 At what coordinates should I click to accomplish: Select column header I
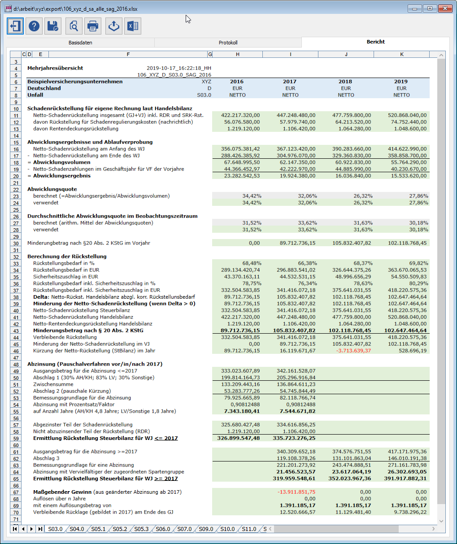(x=290, y=54)
